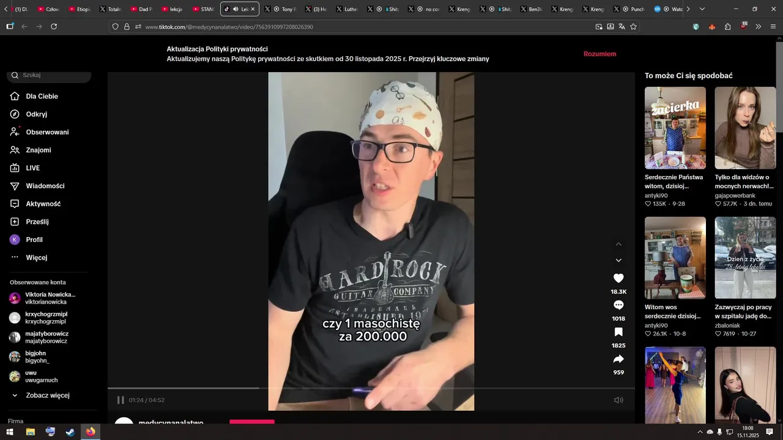Open the taskbar clock and date

748,432
